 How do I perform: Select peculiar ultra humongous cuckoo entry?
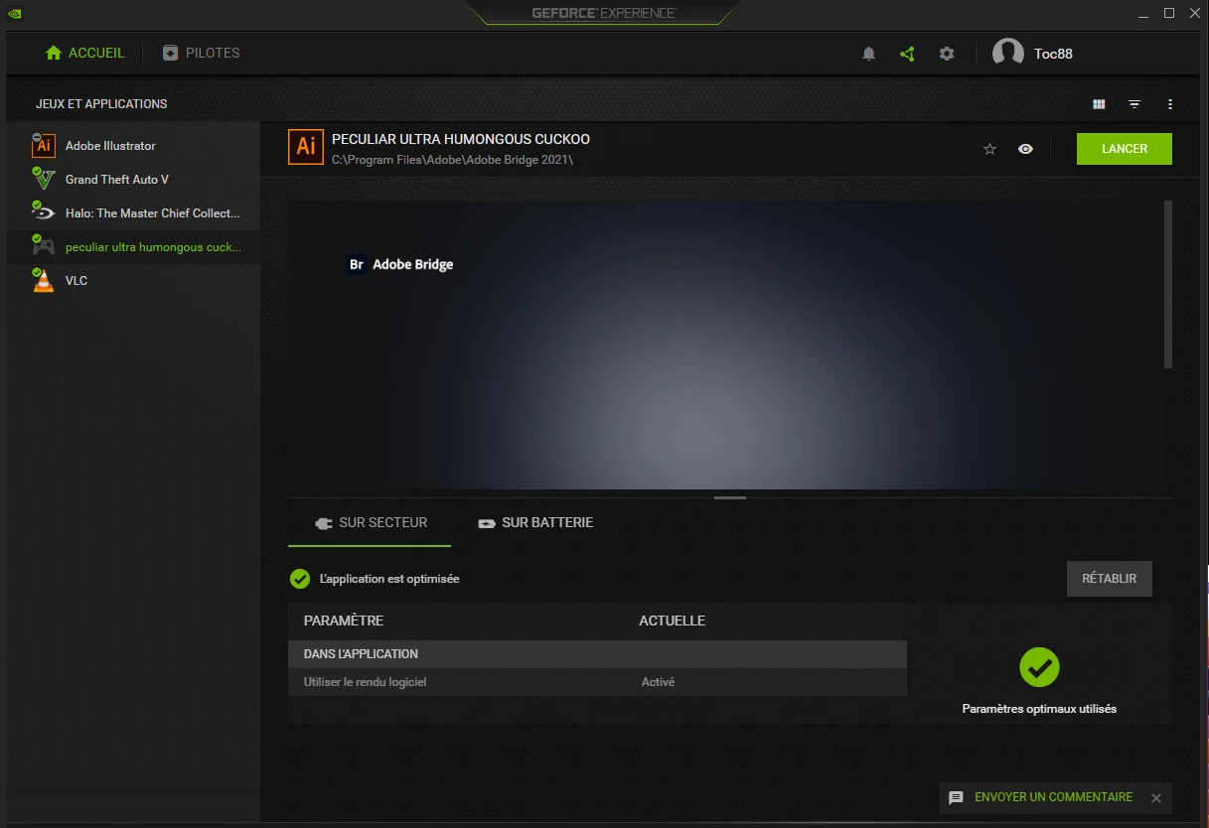point(133,247)
